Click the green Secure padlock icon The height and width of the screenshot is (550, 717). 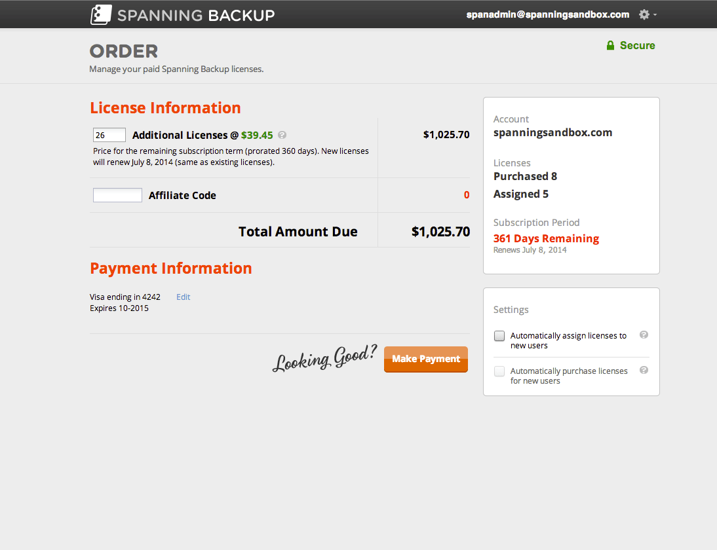(610, 45)
